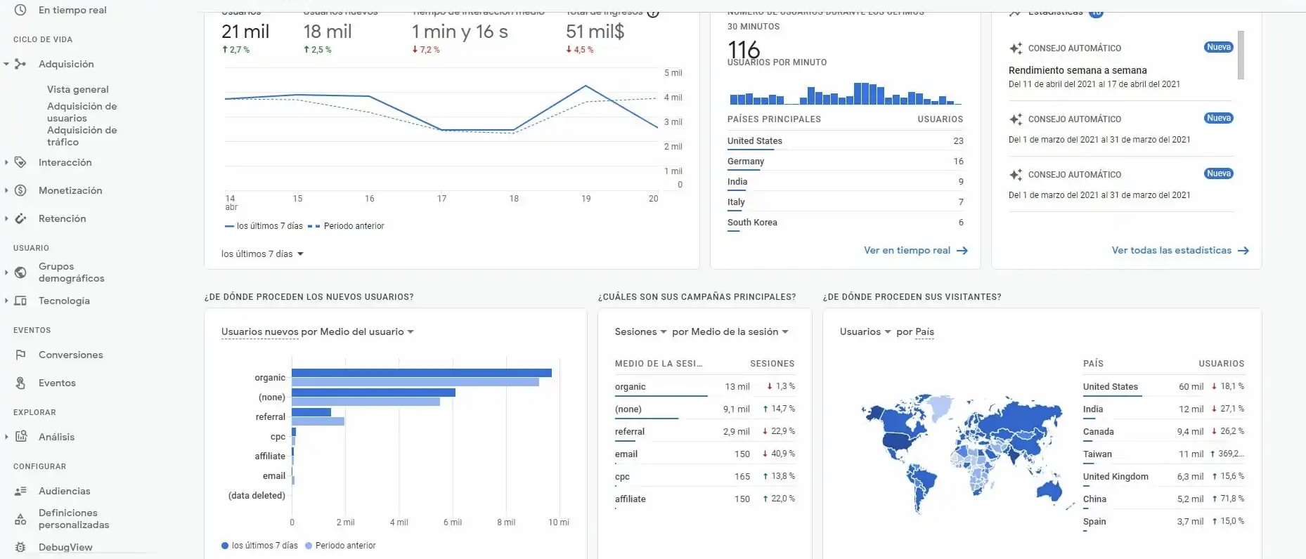The image size is (1306, 559).
Task: Select the 51 mil$ total ingresos metric
Action: click(x=595, y=32)
